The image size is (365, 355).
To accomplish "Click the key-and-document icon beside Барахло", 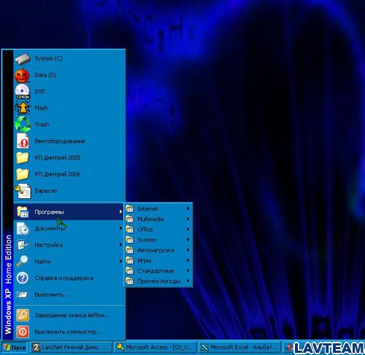I will 23,191.
